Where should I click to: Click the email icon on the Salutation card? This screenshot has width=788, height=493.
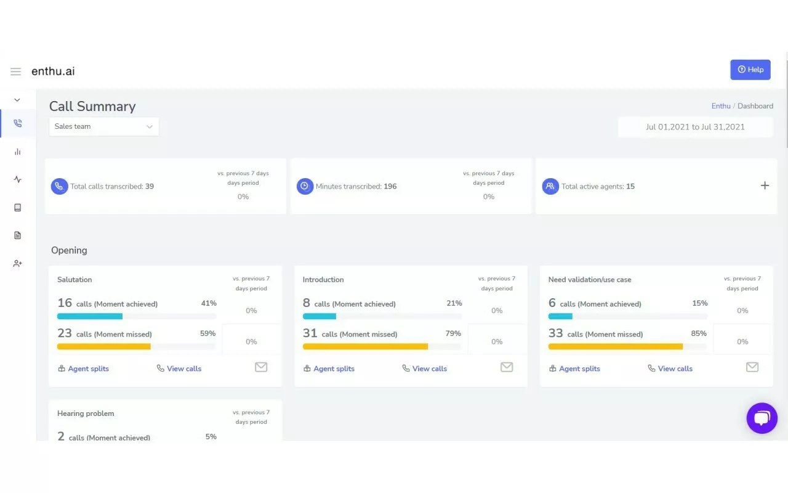(260, 367)
